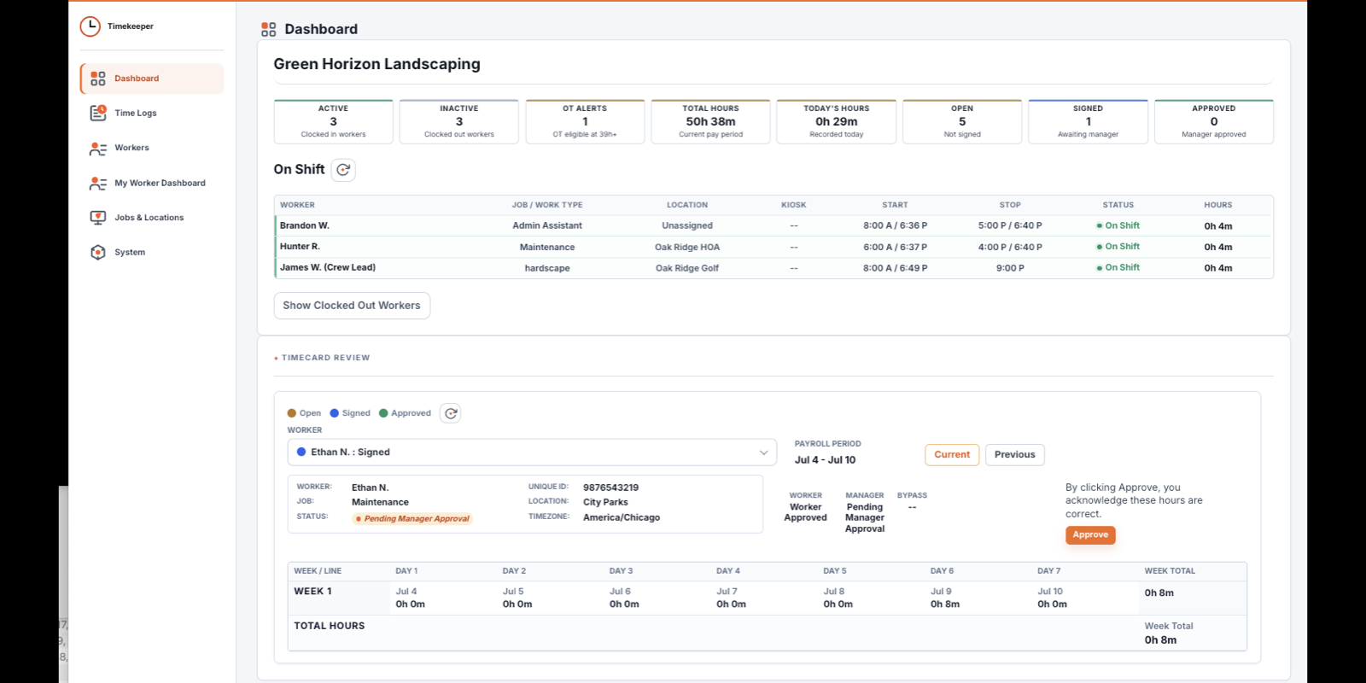Click the Dashboard grid icon in sidebar
The width and height of the screenshot is (1366, 683).
98,79
